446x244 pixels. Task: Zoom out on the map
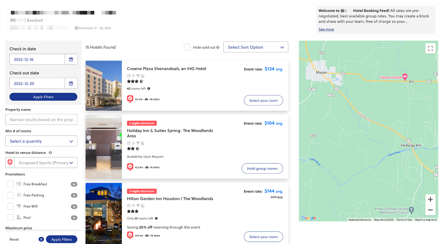click(430, 210)
